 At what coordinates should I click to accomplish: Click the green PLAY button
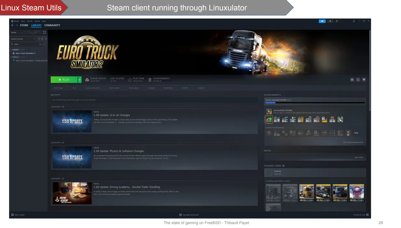[x=64, y=80]
